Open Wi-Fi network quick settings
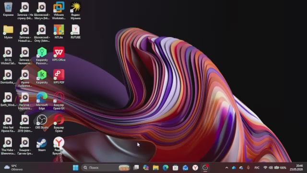Image resolution: width=307 pixels, height=173 pixels. tap(265, 168)
